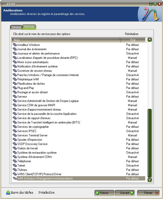This screenshot has height=199, width=163.
Task: Click the icon beside Pare-feu Windows row
Action: click(15, 75)
